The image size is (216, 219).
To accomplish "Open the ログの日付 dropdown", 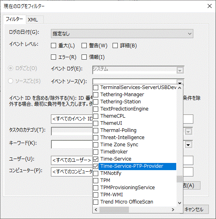I will tap(122, 33).
